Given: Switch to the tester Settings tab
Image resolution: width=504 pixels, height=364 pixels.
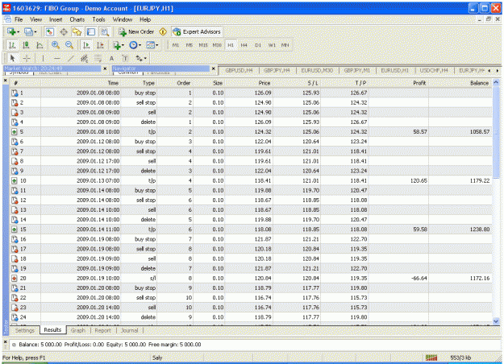Looking at the screenshot, I should point(24,330).
